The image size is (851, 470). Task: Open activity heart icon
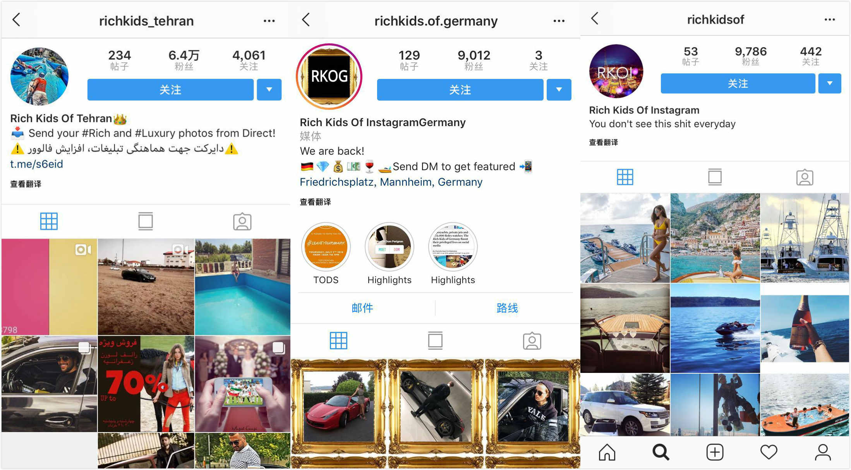click(769, 452)
